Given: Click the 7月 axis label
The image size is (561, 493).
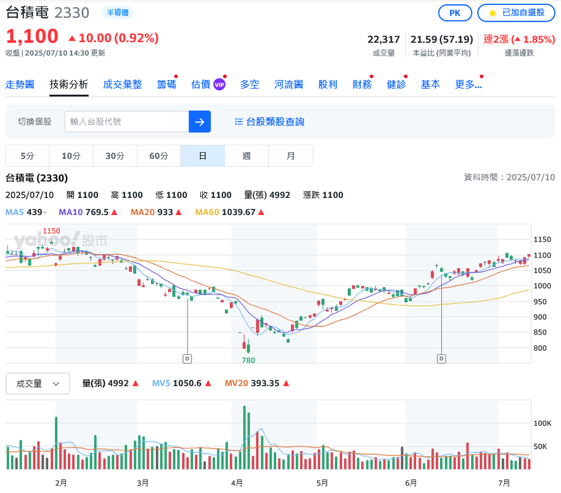Looking at the screenshot, I should (504, 483).
